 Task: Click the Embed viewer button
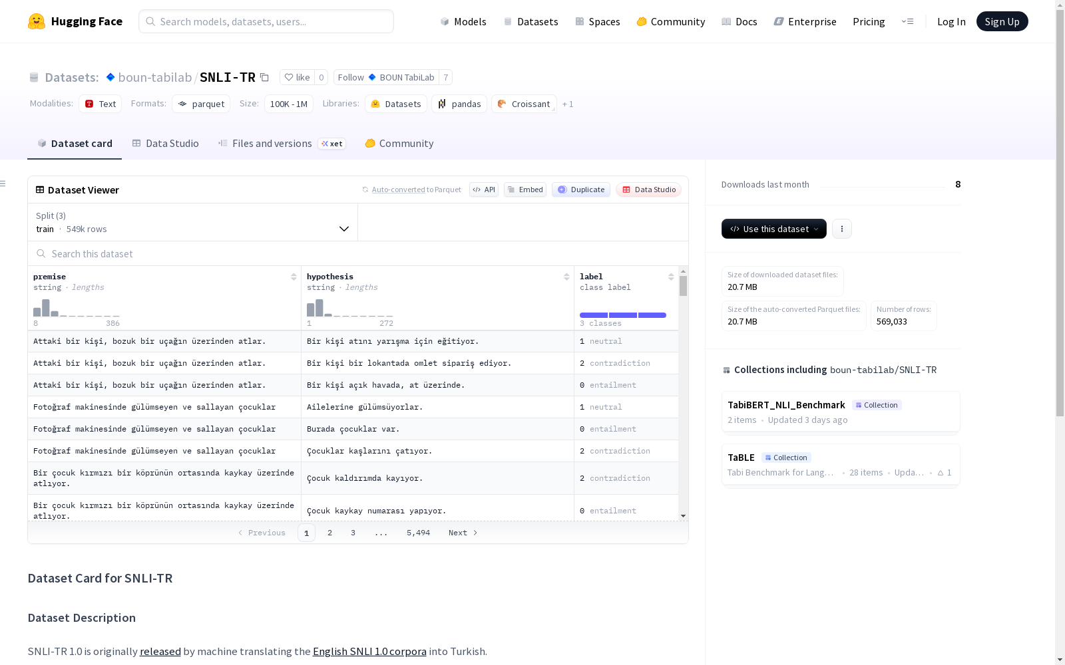point(525,190)
